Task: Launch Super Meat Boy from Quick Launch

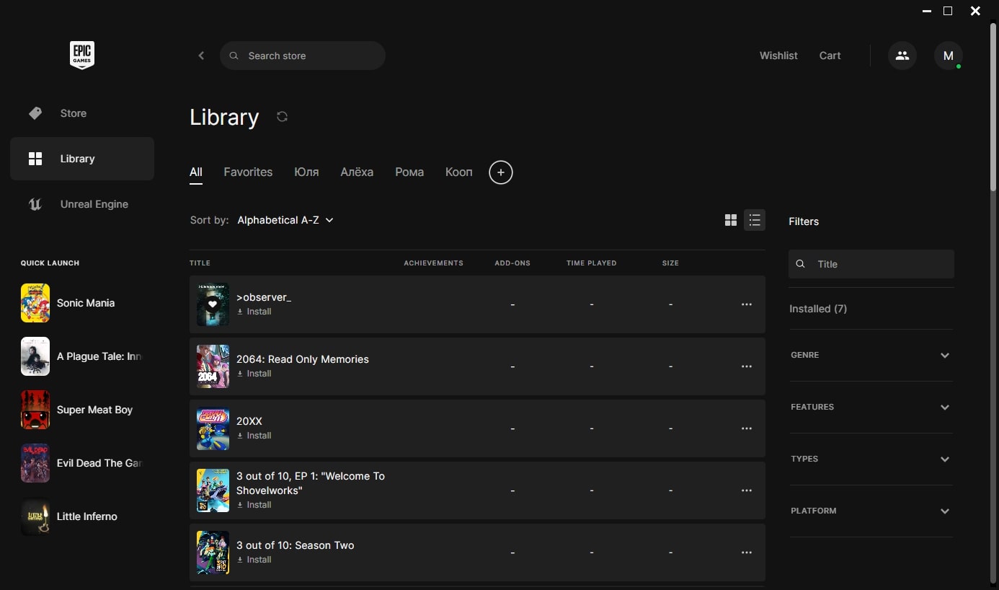Action: [x=82, y=410]
